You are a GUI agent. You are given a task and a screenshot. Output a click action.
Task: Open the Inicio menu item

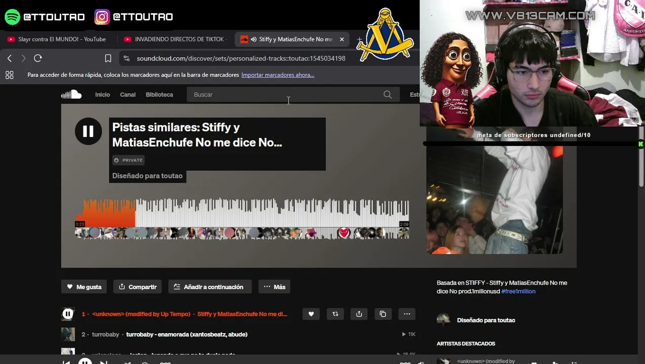pos(102,95)
